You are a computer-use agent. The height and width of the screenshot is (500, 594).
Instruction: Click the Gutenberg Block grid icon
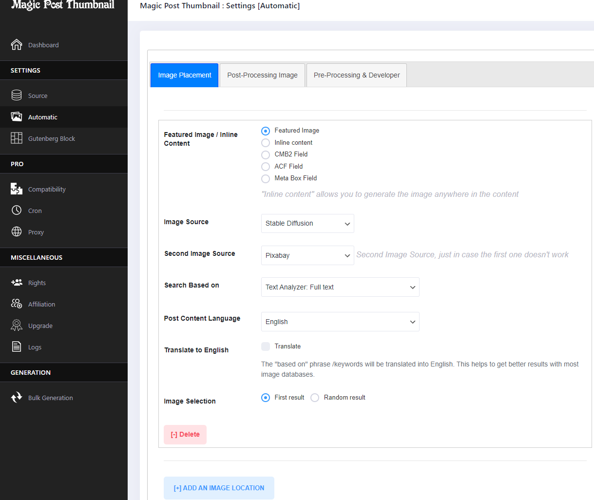(17, 138)
